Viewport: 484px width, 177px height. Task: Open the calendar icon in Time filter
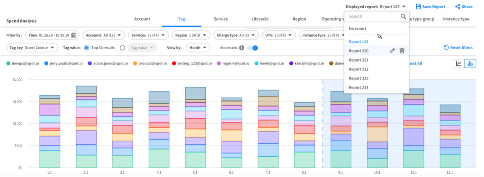(x=73, y=35)
